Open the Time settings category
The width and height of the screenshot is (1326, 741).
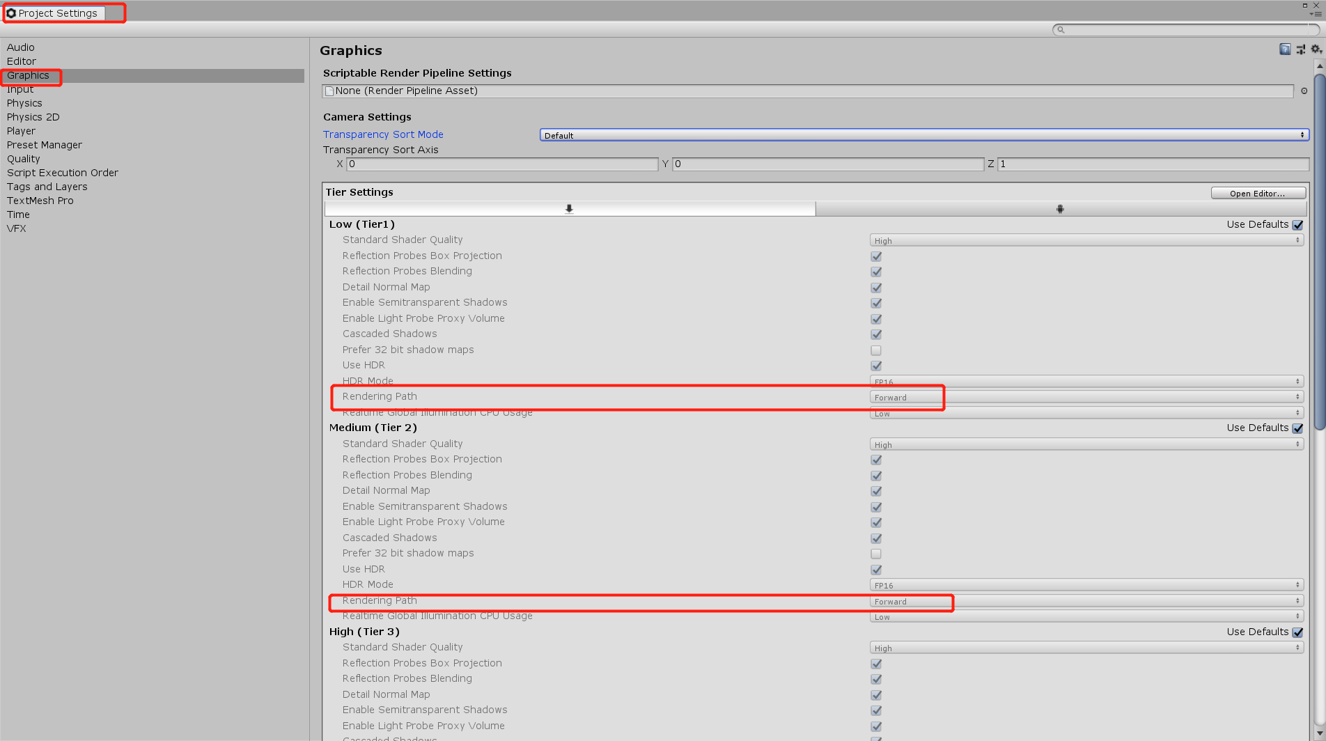[x=18, y=214]
